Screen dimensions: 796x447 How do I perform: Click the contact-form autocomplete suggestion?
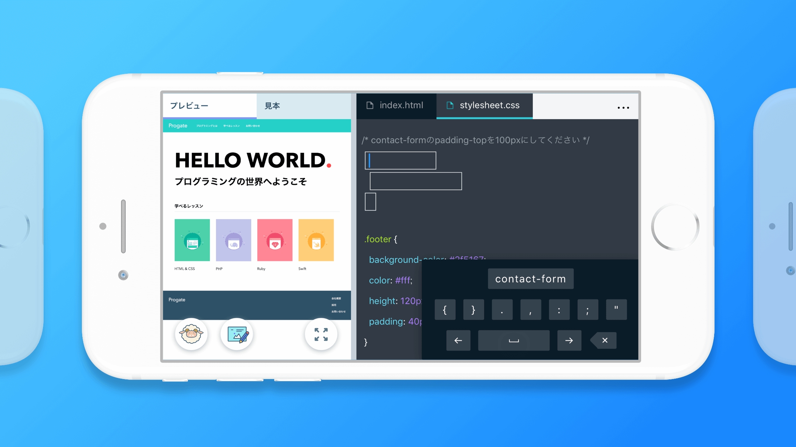tap(530, 279)
